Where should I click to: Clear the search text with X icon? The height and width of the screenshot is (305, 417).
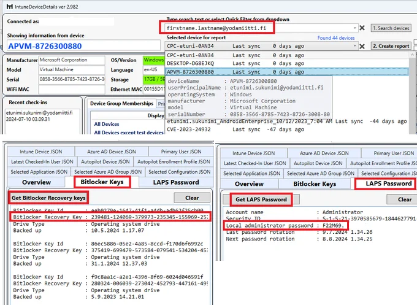click(362, 28)
